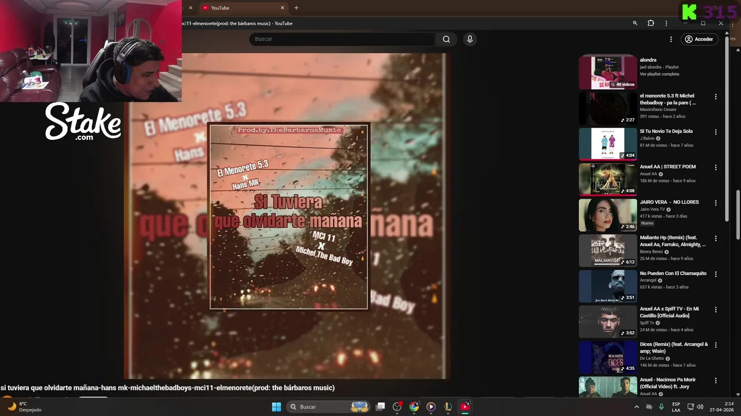Open Si Tu Novio Te Deja Sola thumbnail
Image resolution: width=741 pixels, height=416 pixels.
(x=607, y=143)
